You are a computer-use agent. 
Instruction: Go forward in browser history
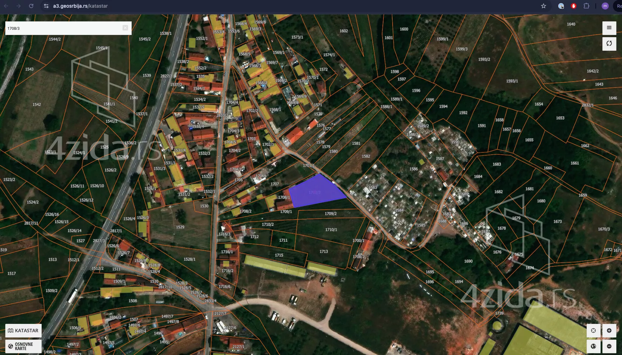click(x=19, y=6)
